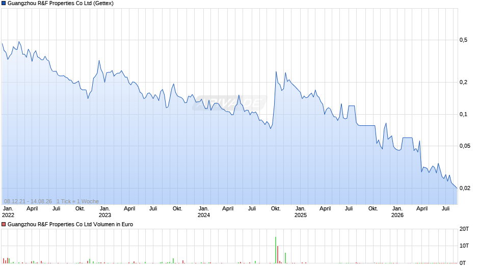Click the '1 Tick = 1 Woche' text
479x268 pixels.
pos(77,201)
